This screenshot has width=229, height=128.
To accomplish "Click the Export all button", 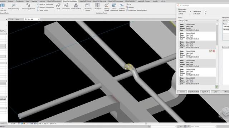I will point(205,92).
